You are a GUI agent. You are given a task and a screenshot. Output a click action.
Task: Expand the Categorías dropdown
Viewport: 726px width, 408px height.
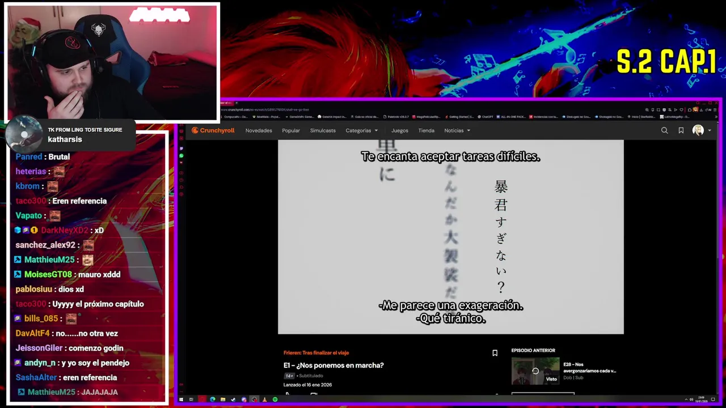pyautogui.click(x=362, y=130)
